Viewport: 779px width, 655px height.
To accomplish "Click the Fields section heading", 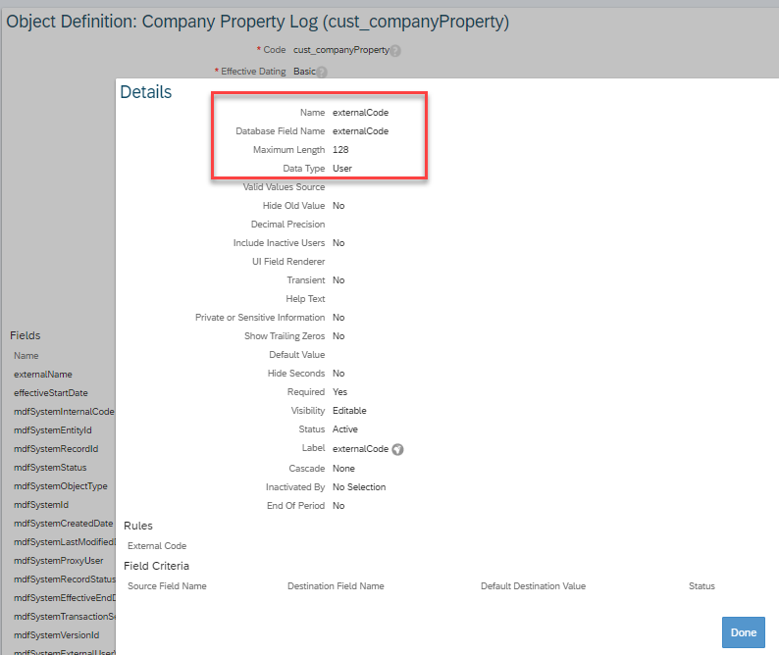I will point(25,335).
